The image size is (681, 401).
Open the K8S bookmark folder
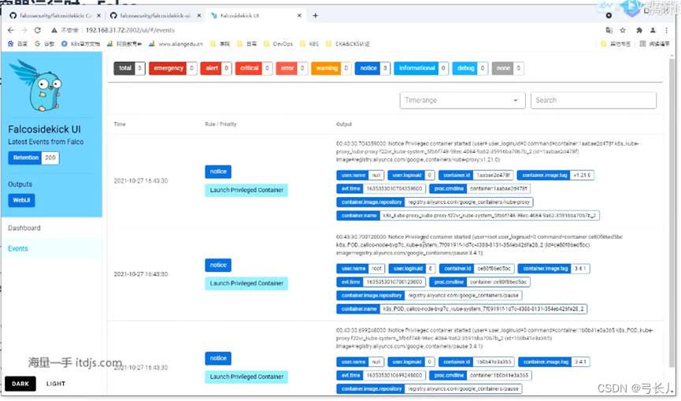[308, 44]
